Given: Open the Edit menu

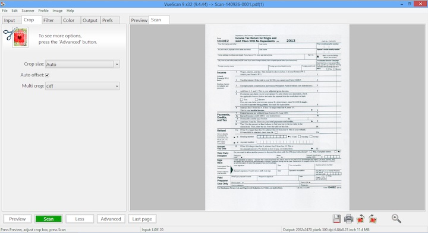Looking at the screenshot, I should point(14,11).
